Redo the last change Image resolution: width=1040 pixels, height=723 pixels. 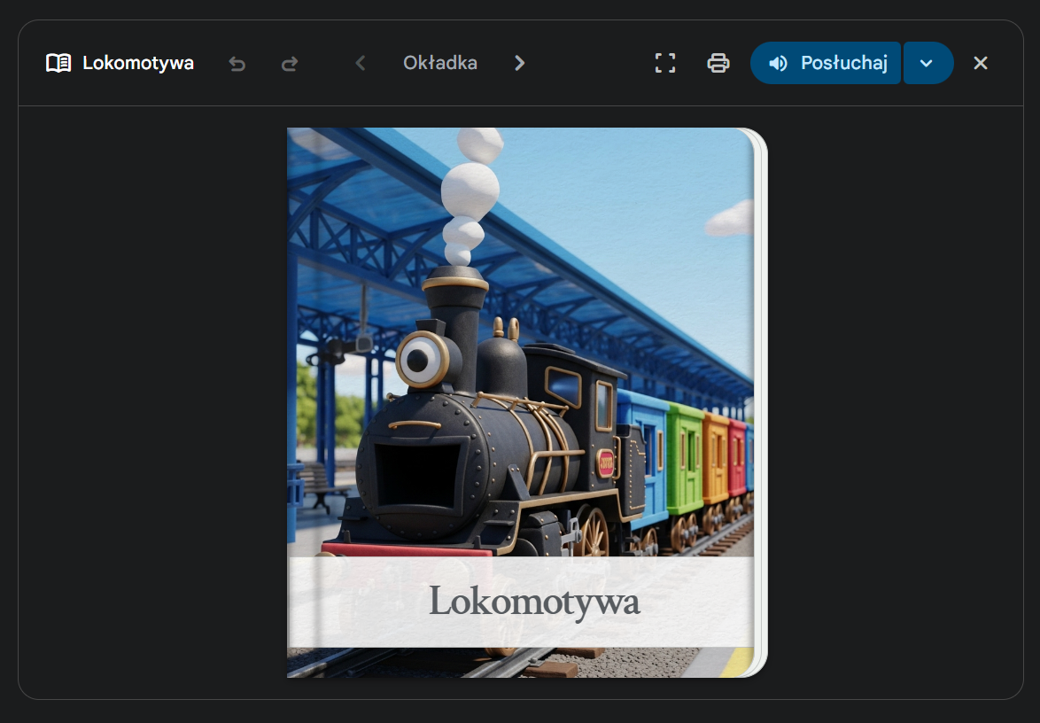pyautogui.click(x=290, y=63)
